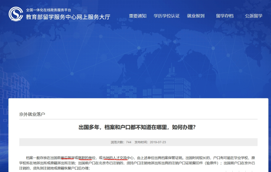This screenshot has width=271, height=172.
Task: Click the 全国一体化在线政务服务平台 text
Action: pos(48,10)
